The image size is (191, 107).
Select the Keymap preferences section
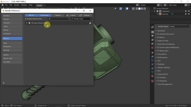point(12,50)
